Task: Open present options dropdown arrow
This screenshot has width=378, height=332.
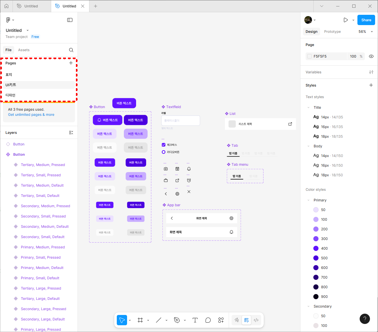Action: pos(354,20)
